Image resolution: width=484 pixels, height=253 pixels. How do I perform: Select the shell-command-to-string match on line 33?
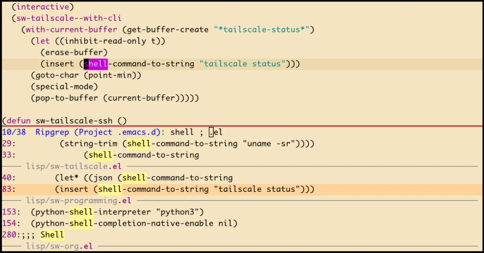tap(143, 155)
